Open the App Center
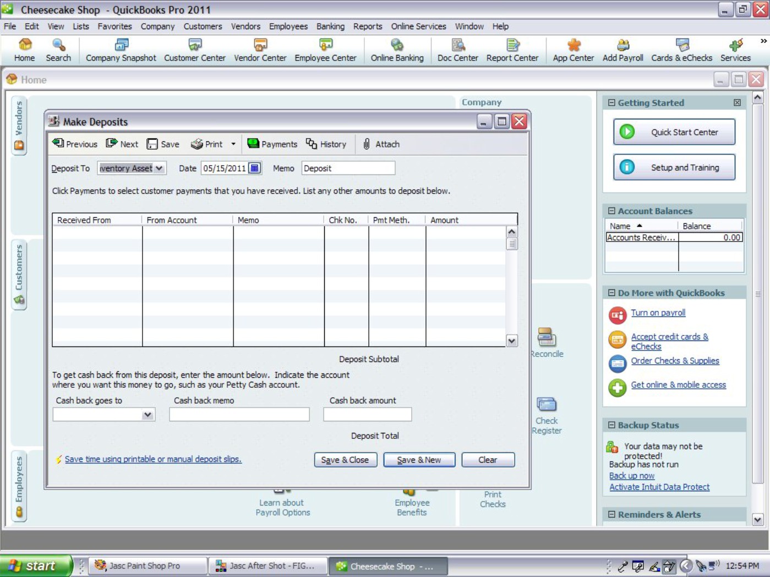Viewport: 770px width, 577px height. [574, 50]
